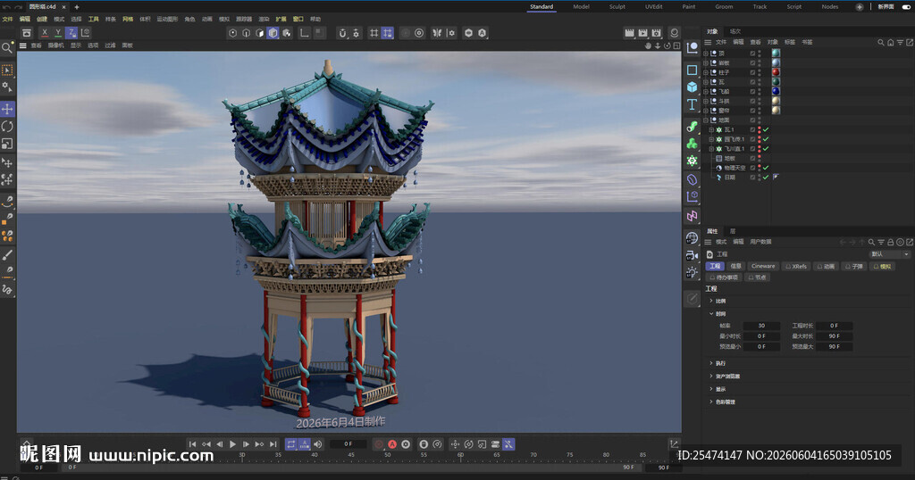
Task: Add a text object with T icon
Action: (693, 105)
